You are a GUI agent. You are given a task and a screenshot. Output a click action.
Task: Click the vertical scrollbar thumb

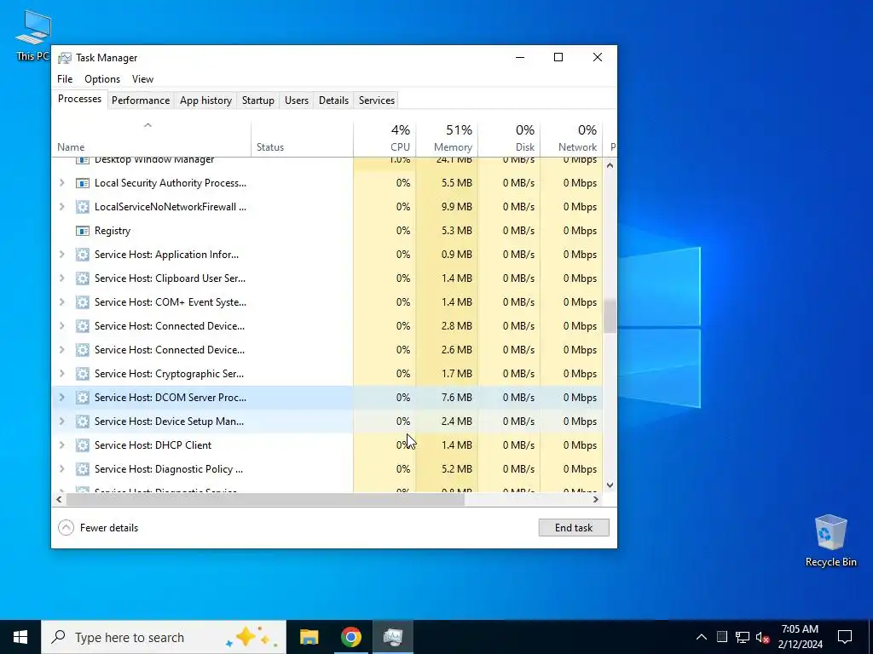tap(610, 316)
